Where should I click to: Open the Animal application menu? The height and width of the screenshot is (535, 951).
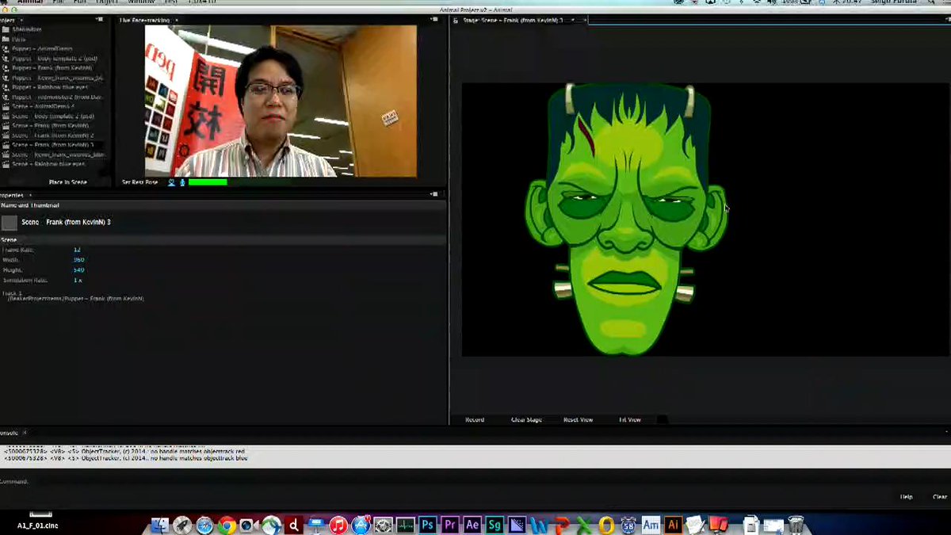pos(30,2)
